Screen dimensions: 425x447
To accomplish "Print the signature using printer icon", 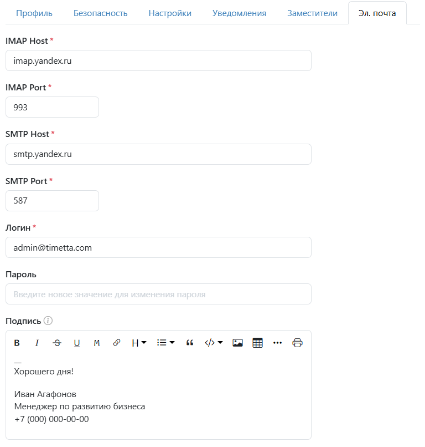I will pyautogui.click(x=297, y=343).
